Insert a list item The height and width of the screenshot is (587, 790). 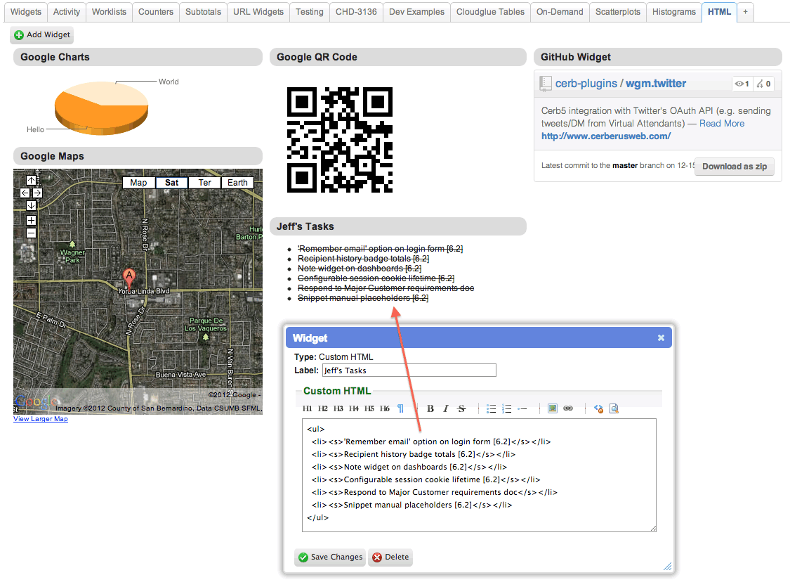point(522,408)
